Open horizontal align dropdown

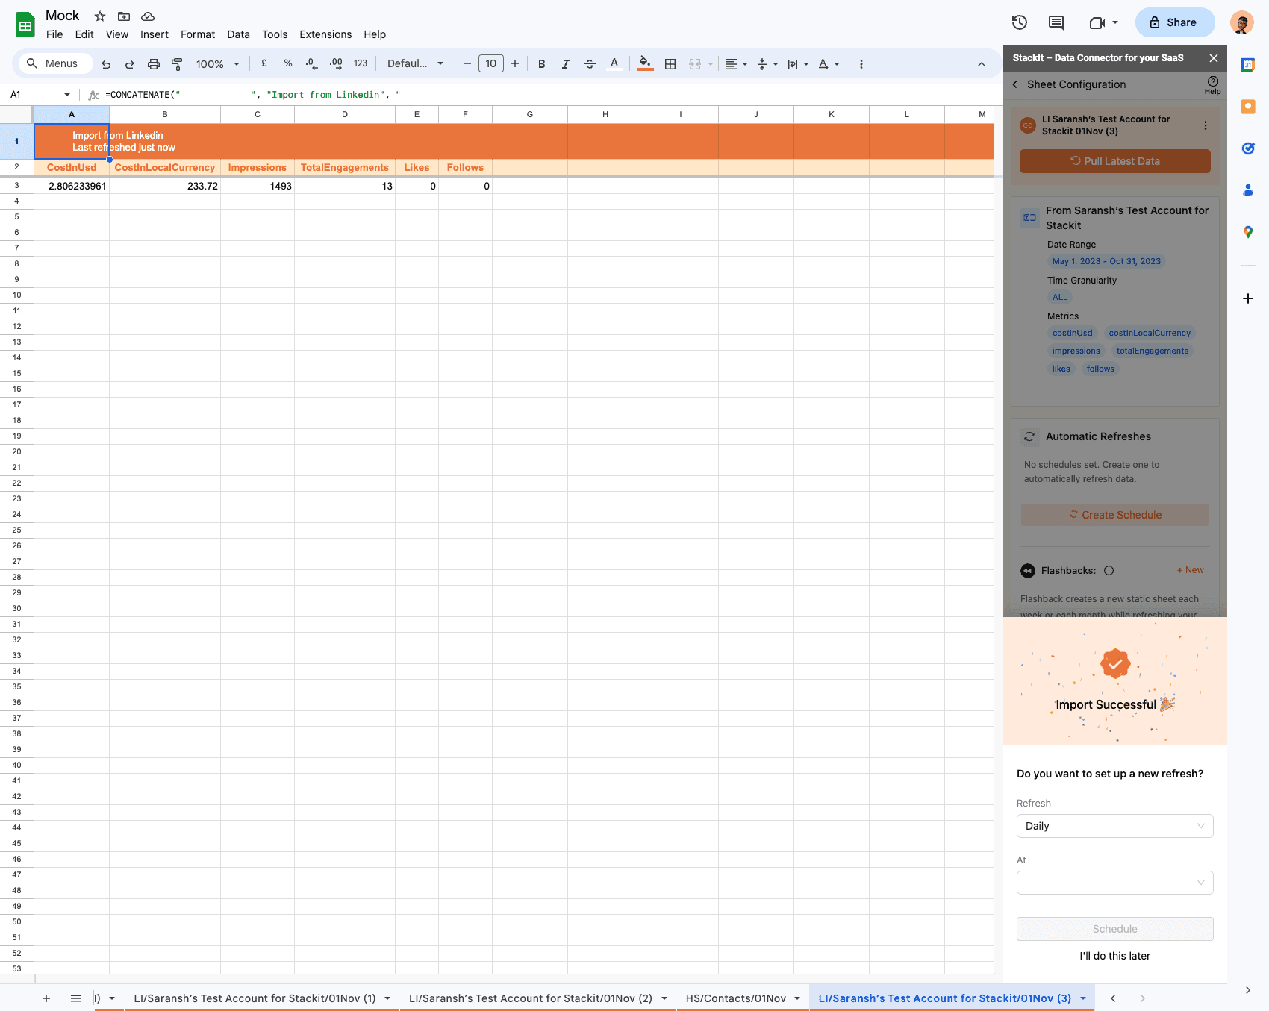[x=737, y=64]
